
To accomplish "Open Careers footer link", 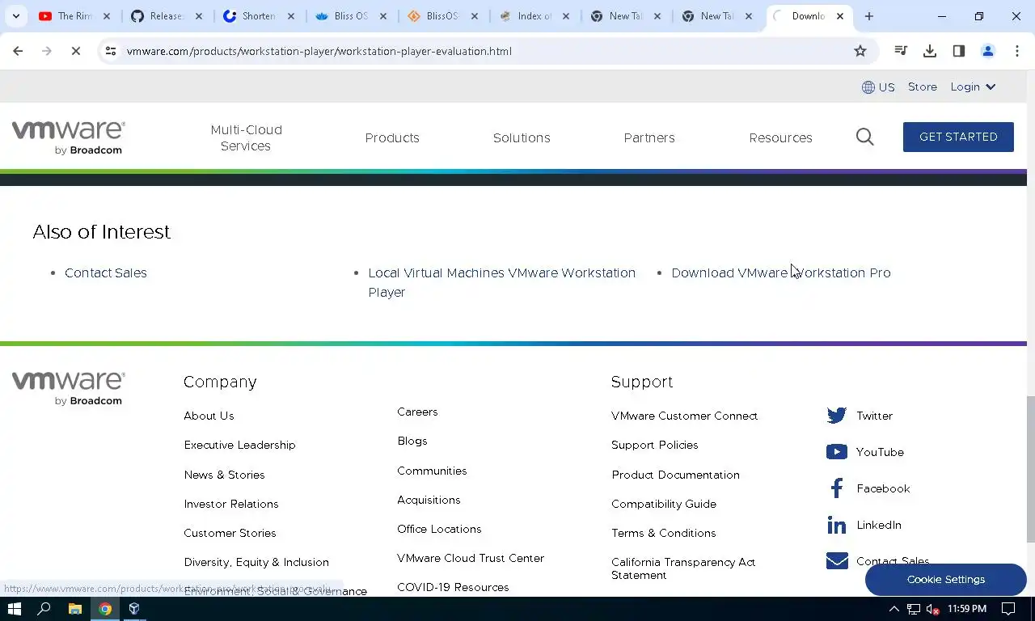I will coord(417,412).
